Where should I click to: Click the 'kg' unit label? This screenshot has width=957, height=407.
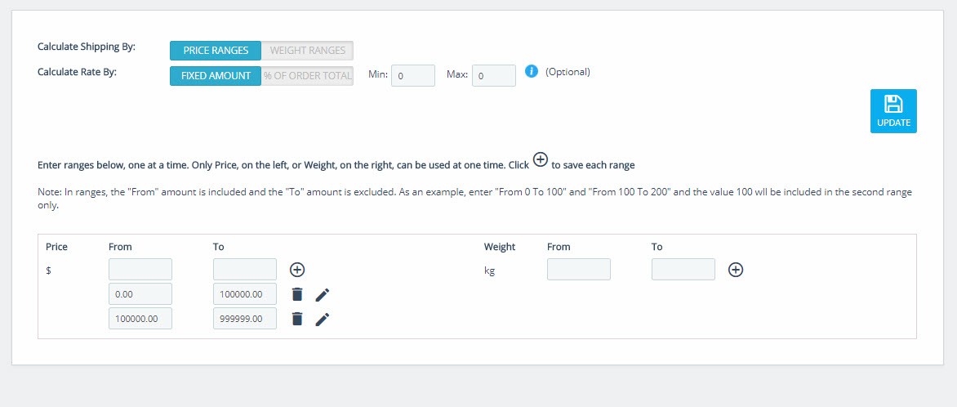click(x=489, y=271)
